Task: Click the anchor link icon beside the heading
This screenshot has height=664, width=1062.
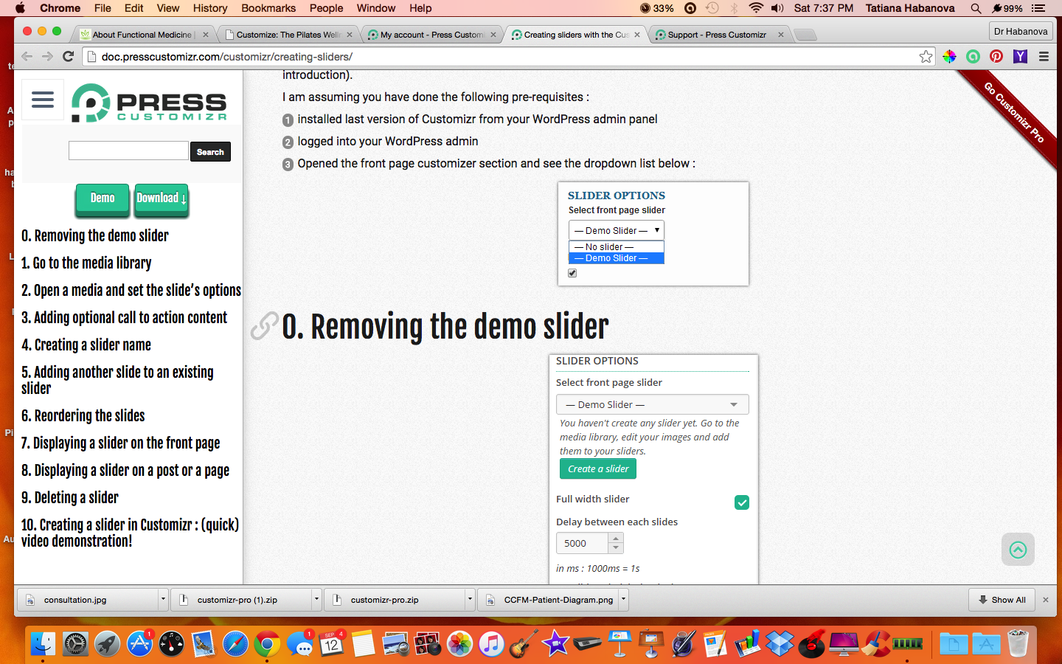Action: click(x=264, y=326)
